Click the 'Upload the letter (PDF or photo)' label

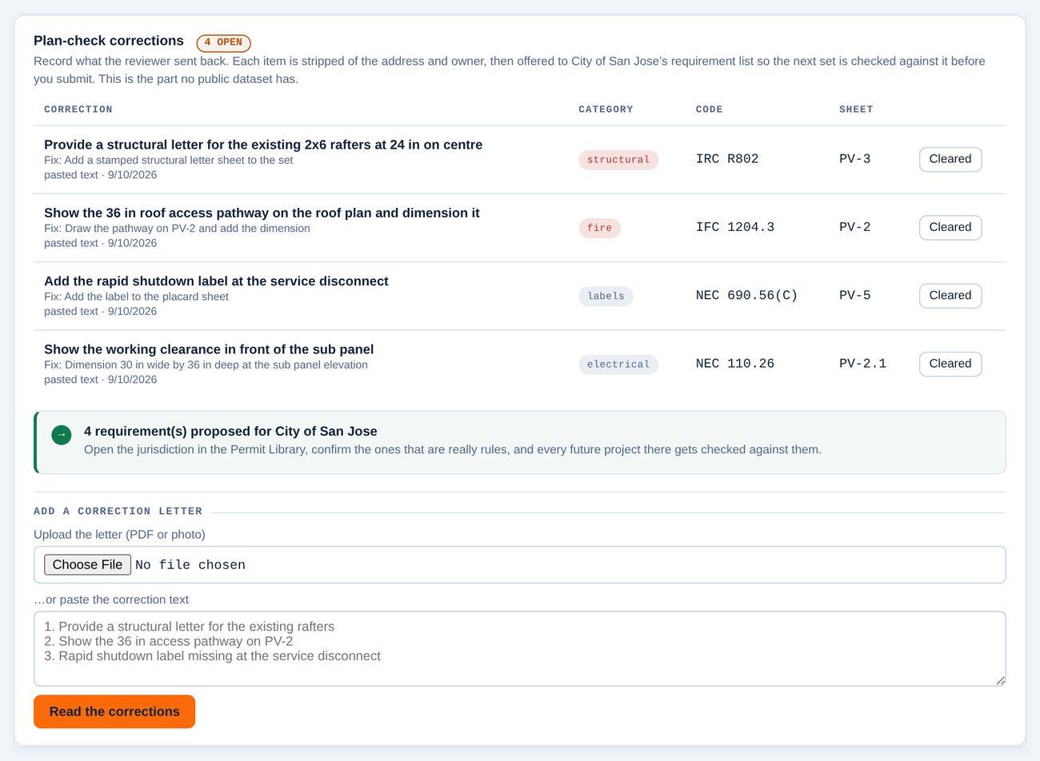119,535
